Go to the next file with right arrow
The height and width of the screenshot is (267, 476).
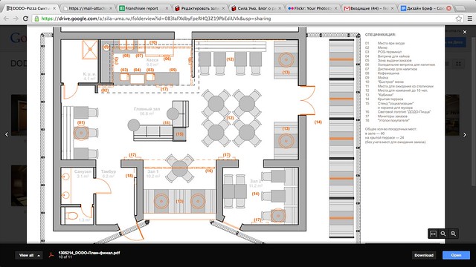pos(464,135)
